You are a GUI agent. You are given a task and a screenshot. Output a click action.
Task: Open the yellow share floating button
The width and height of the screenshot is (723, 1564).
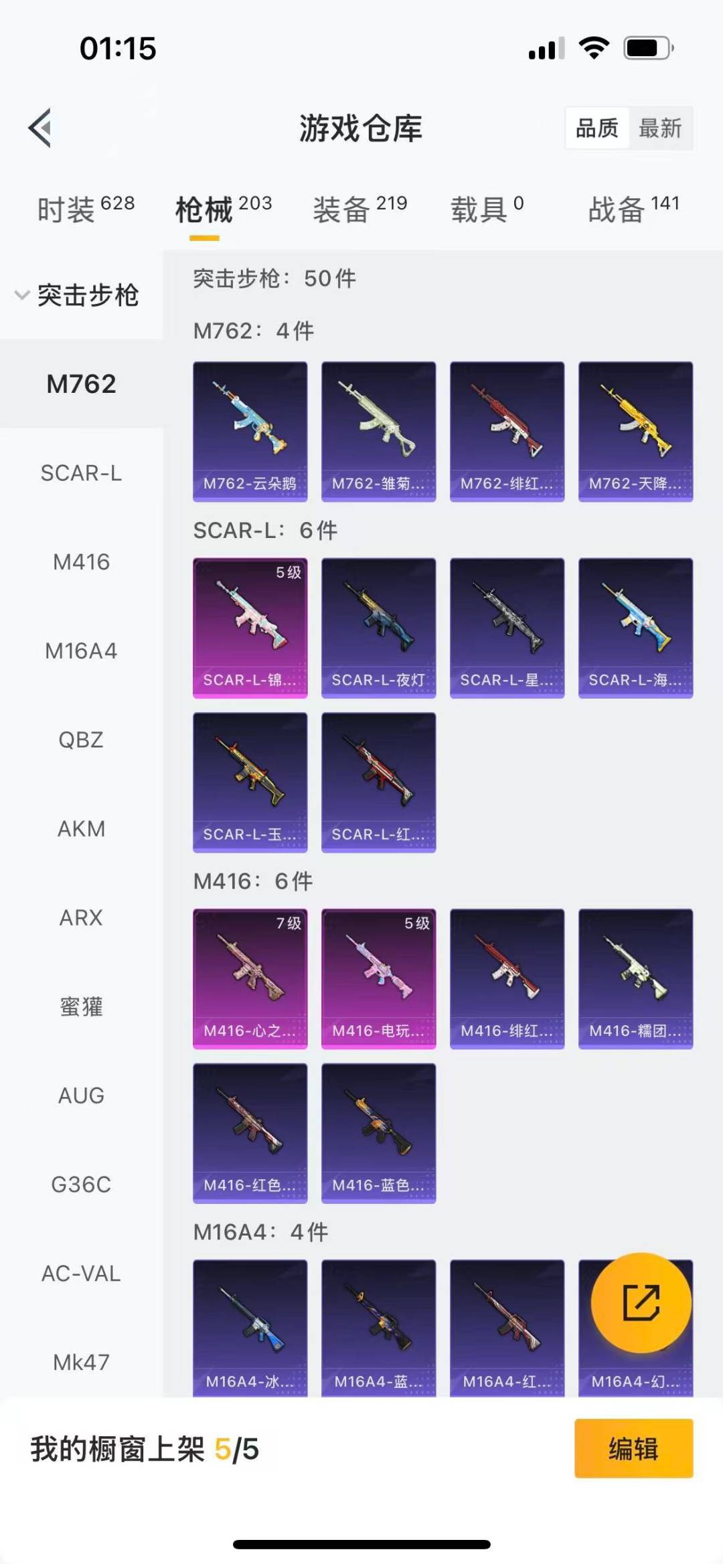tap(641, 1302)
